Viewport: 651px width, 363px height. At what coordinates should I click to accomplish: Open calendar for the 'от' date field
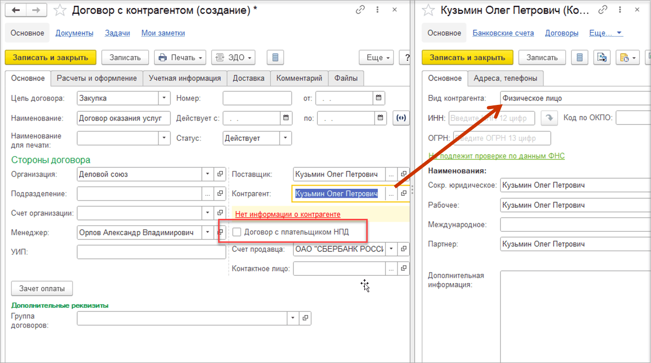click(x=379, y=98)
